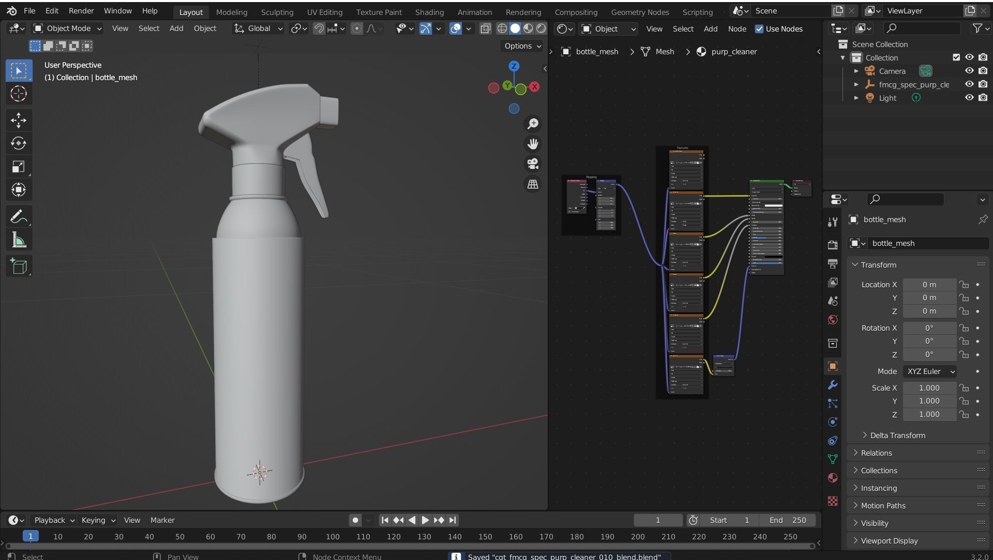993x560 pixels.
Task: Click timeline horizontal scrollbar
Action: tap(410, 546)
